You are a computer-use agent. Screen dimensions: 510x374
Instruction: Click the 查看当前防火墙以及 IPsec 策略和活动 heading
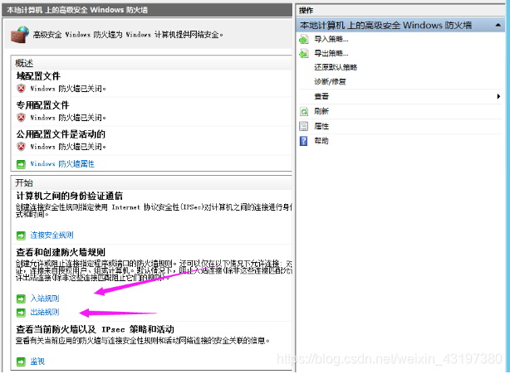pos(95,329)
